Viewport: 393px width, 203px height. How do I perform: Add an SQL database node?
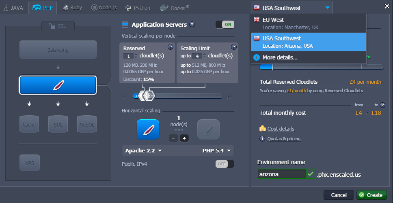pyautogui.click(x=58, y=124)
